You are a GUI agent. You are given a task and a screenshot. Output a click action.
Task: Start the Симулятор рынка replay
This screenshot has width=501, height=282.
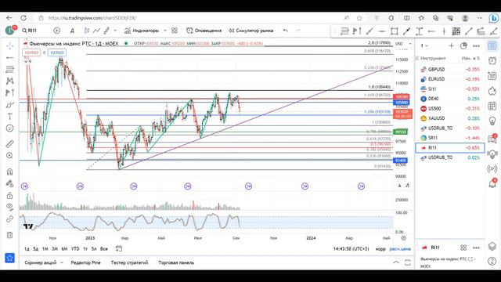[250, 31]
